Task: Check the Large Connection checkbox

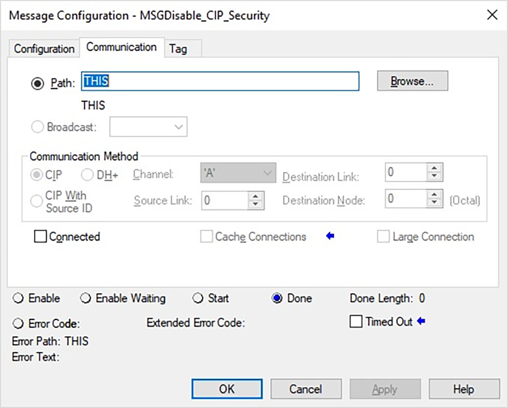Action: (383, 236)
